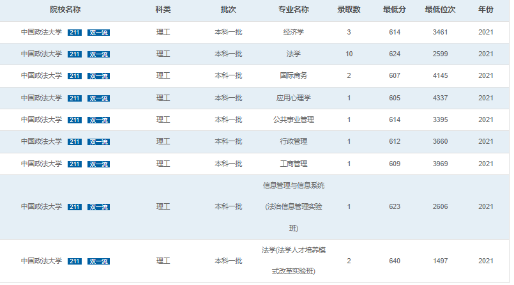Click minimum rank 3461
The width and height of the screenshot is (514, 285).
click(x=440, y=32)
